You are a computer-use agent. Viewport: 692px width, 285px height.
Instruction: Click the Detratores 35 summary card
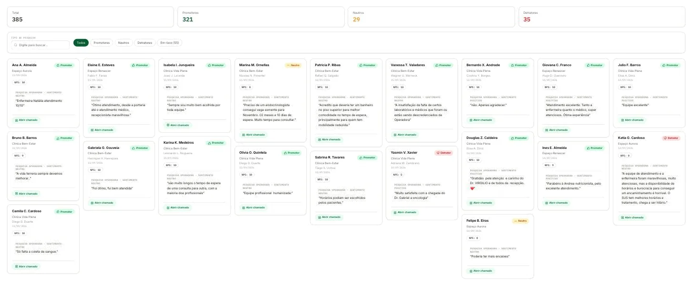pos(602,17)
